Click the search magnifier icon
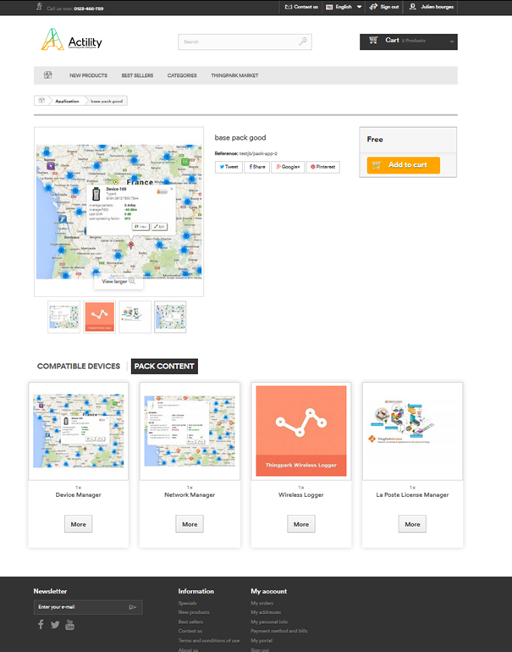The image size is (512, 652). (303, 41)
